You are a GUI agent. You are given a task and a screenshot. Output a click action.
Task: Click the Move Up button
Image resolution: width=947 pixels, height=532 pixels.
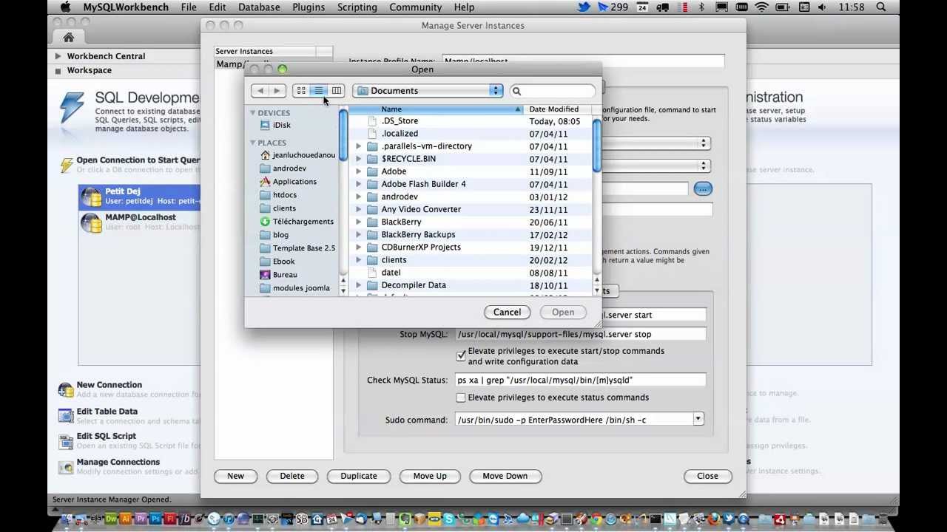(x=430, y=476)
